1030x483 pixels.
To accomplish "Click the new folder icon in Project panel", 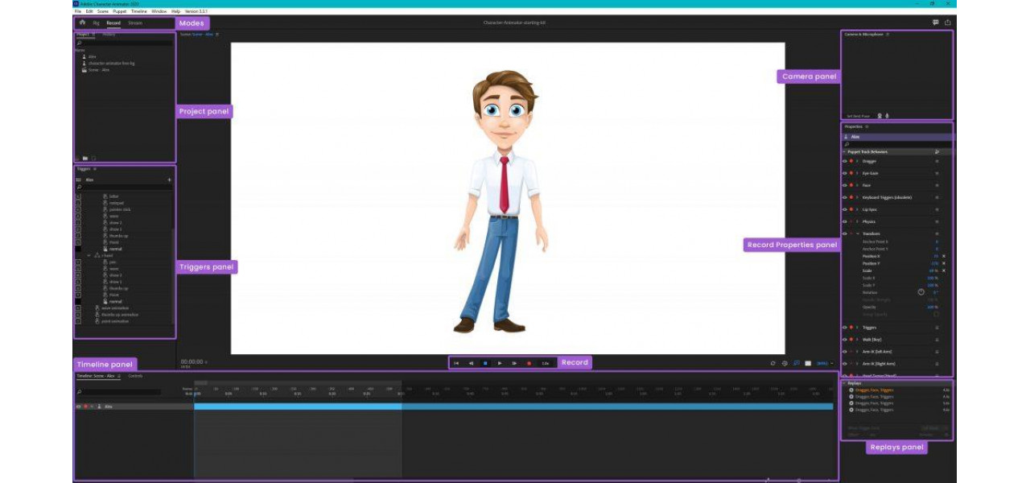I will 85,158.
